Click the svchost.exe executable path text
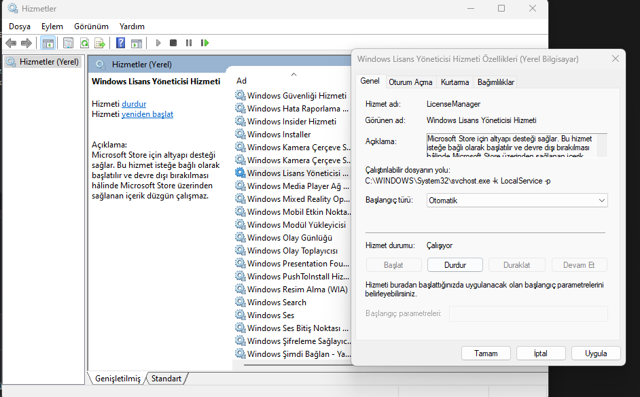This screenshot has height=397, width=640. click(x=457, y=181)
